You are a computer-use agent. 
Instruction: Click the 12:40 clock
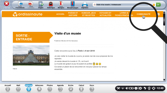(x=160, y=88)
